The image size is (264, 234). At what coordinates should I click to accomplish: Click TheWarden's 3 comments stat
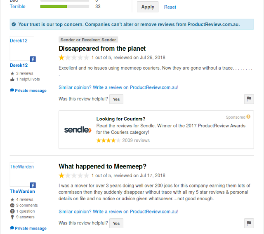pyautogui.click(x=27, y=205)
